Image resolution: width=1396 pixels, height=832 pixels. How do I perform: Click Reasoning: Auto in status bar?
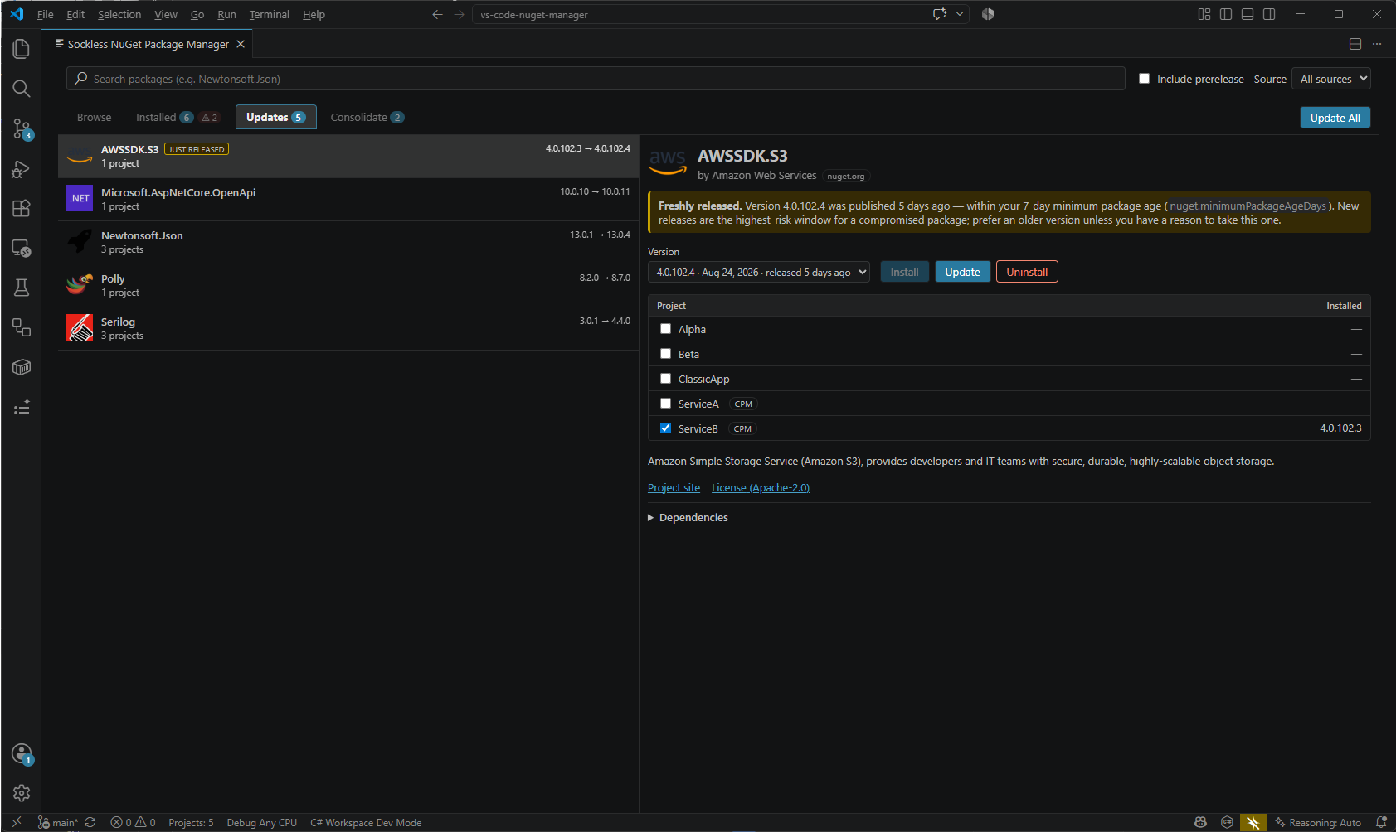pos(1318,822)
